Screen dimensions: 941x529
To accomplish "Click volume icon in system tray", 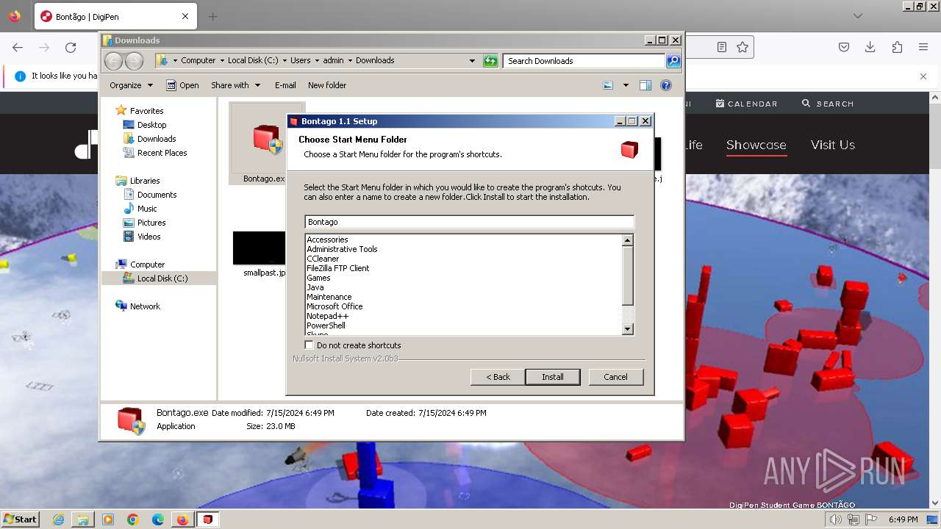I will click(836, 519).
